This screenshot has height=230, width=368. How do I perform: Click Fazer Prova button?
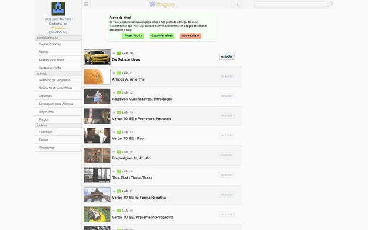click(x=133, y=36)
